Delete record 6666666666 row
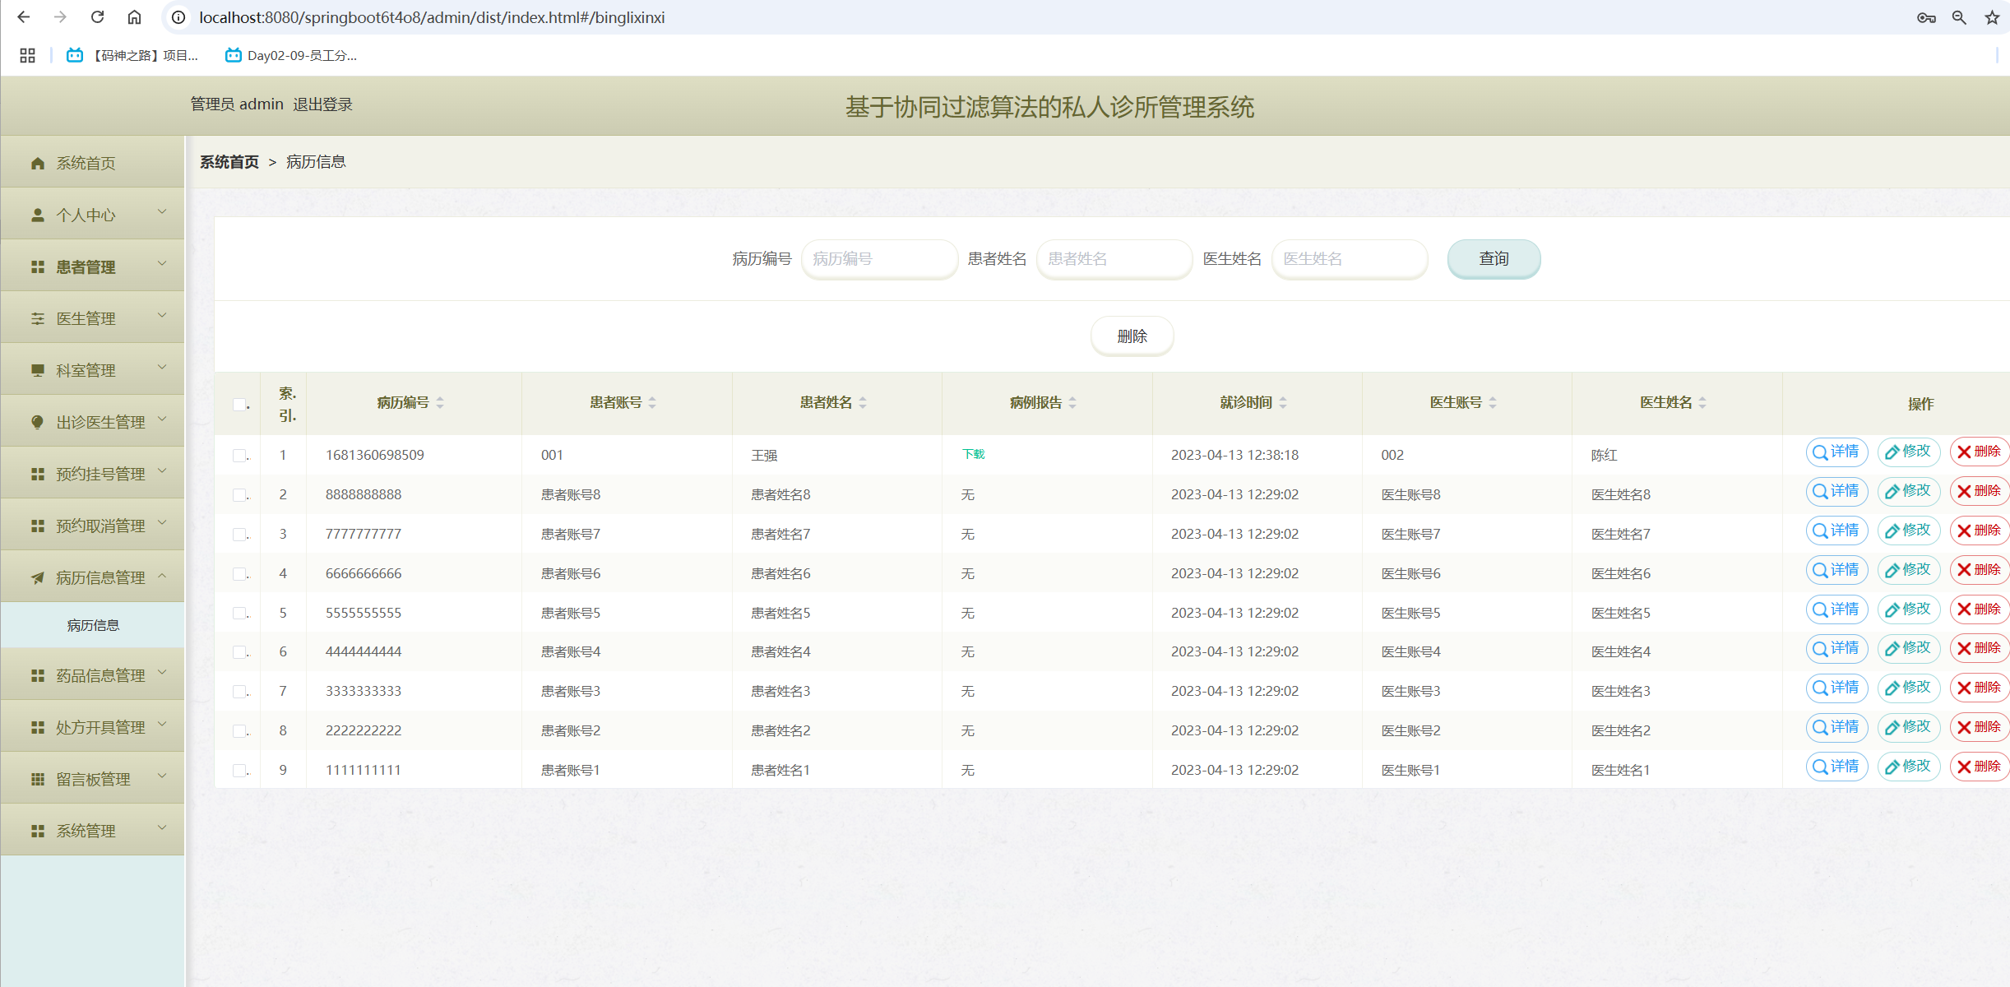The height and width of the screenshot is (987, 2010). [x=1980, y=570]
